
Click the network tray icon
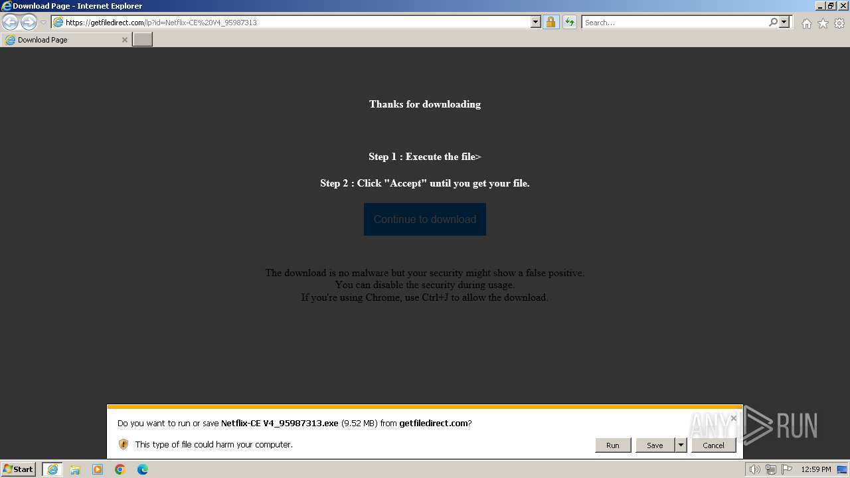[x=771, y=469]
